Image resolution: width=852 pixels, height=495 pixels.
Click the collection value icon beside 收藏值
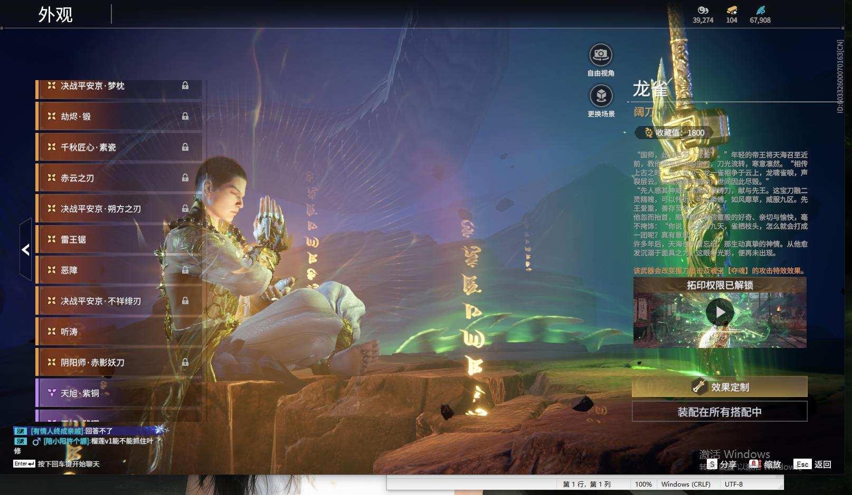(648, 133)
